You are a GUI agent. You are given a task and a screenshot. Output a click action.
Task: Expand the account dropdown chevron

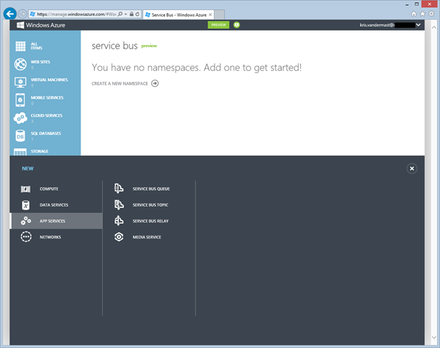(418, 25)
